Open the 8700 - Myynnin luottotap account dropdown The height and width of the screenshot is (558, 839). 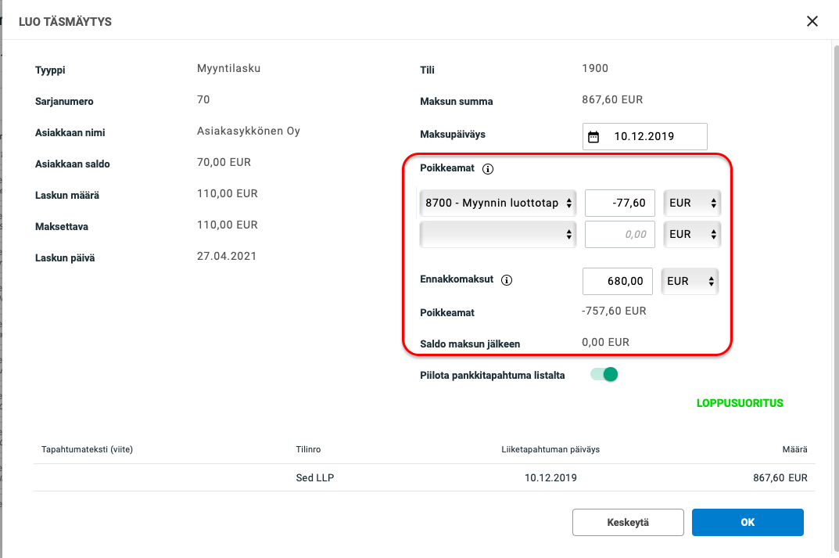click(498, 203)
